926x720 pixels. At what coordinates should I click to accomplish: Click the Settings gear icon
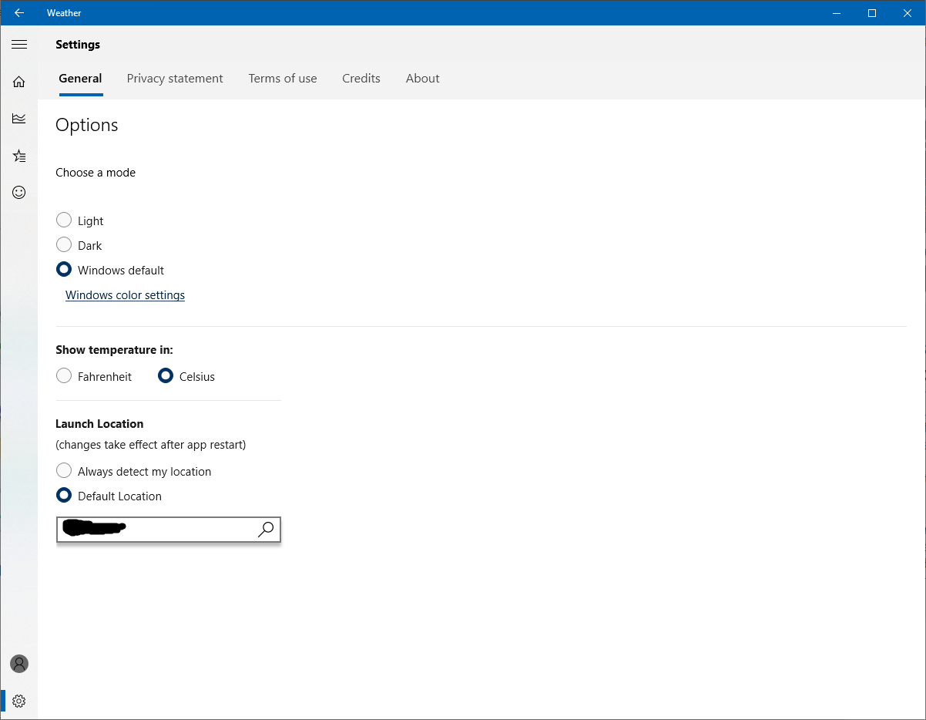coord(18,700)
